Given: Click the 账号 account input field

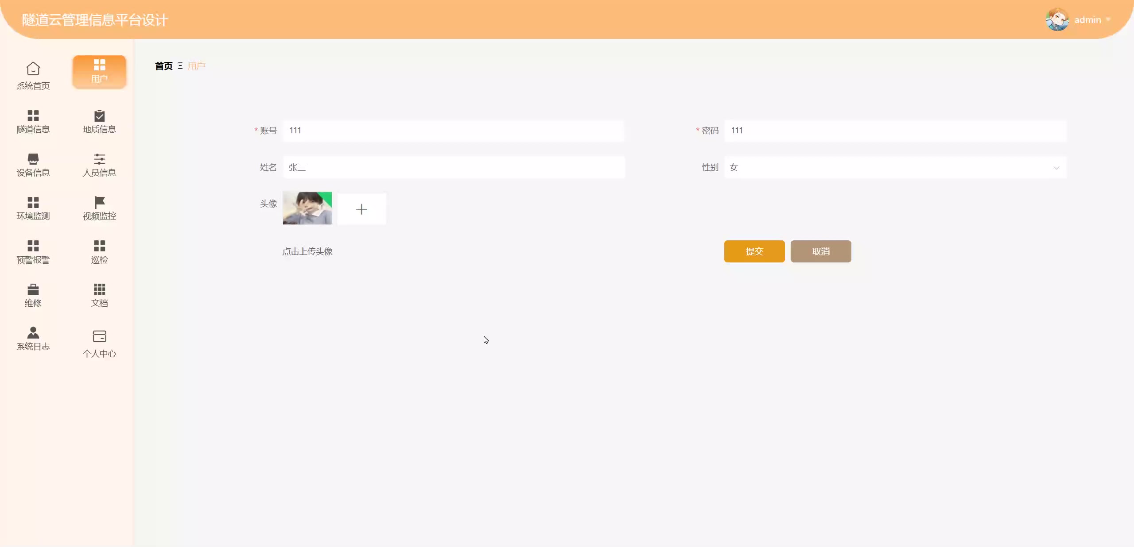Looking at the screenshot, I should [453, 131].
